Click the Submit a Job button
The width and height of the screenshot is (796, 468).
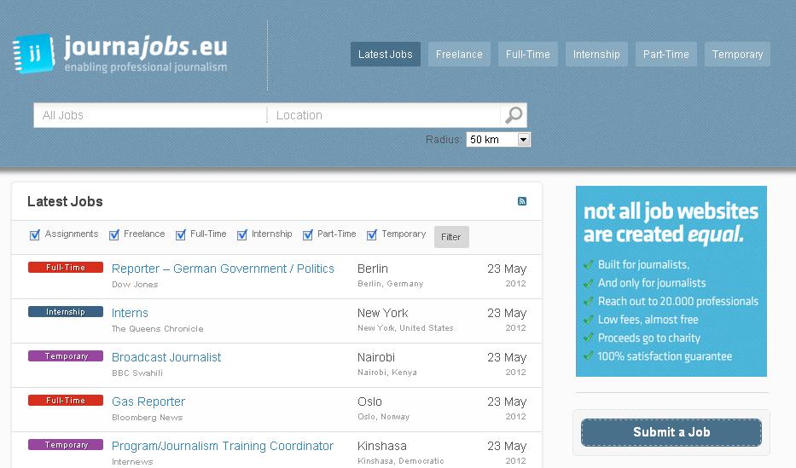pyautogui.click(x=671, y=432)
